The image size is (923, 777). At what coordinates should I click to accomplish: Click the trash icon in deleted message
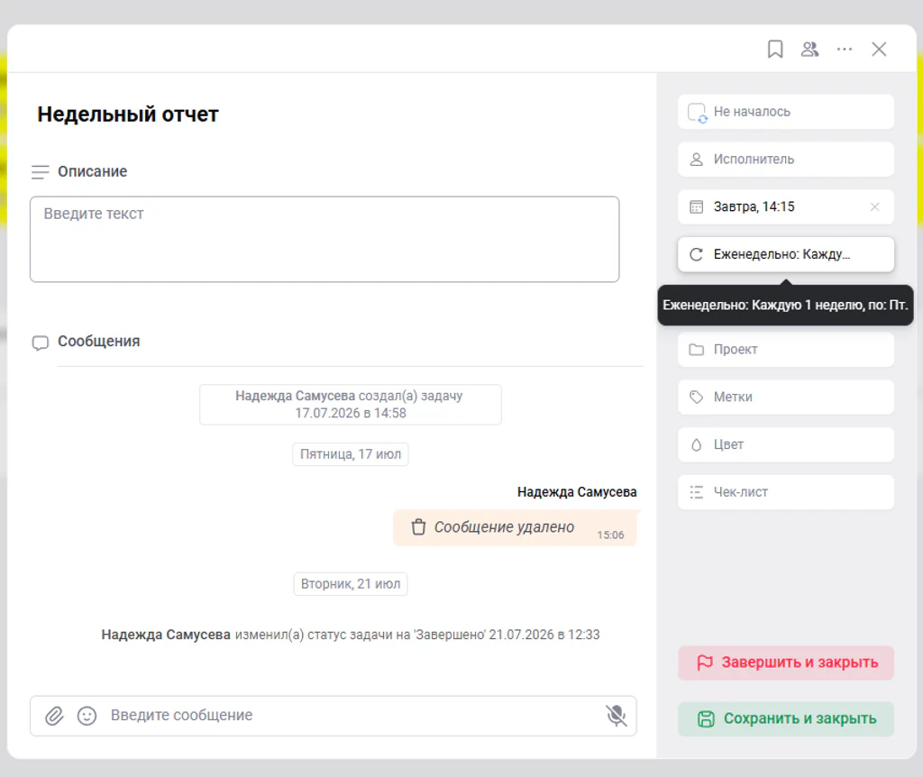point(418,527)
